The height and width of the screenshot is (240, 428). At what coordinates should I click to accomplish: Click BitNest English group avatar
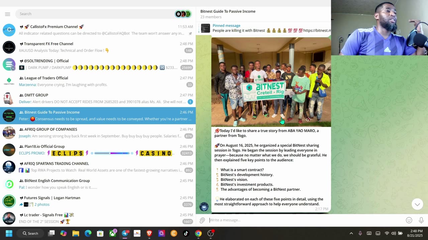tap(9, 184)
